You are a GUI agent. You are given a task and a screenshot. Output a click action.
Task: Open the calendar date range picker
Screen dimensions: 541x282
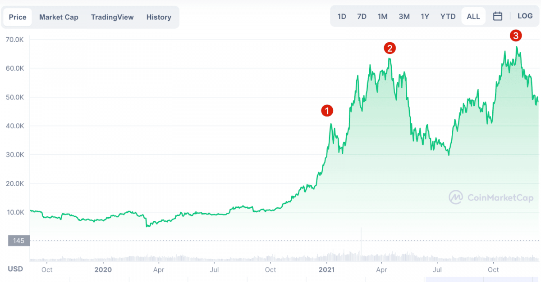click(x=498, y=17)
